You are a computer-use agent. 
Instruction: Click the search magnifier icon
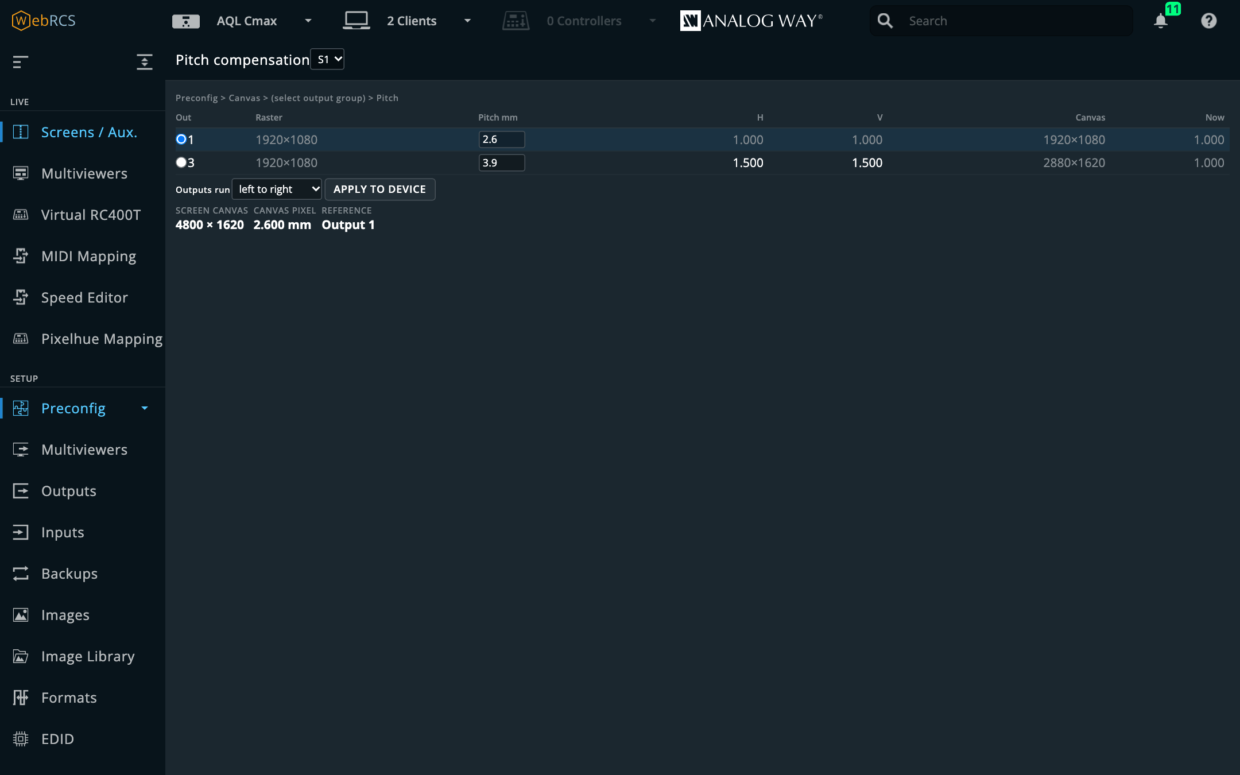[x=885, y=21]
